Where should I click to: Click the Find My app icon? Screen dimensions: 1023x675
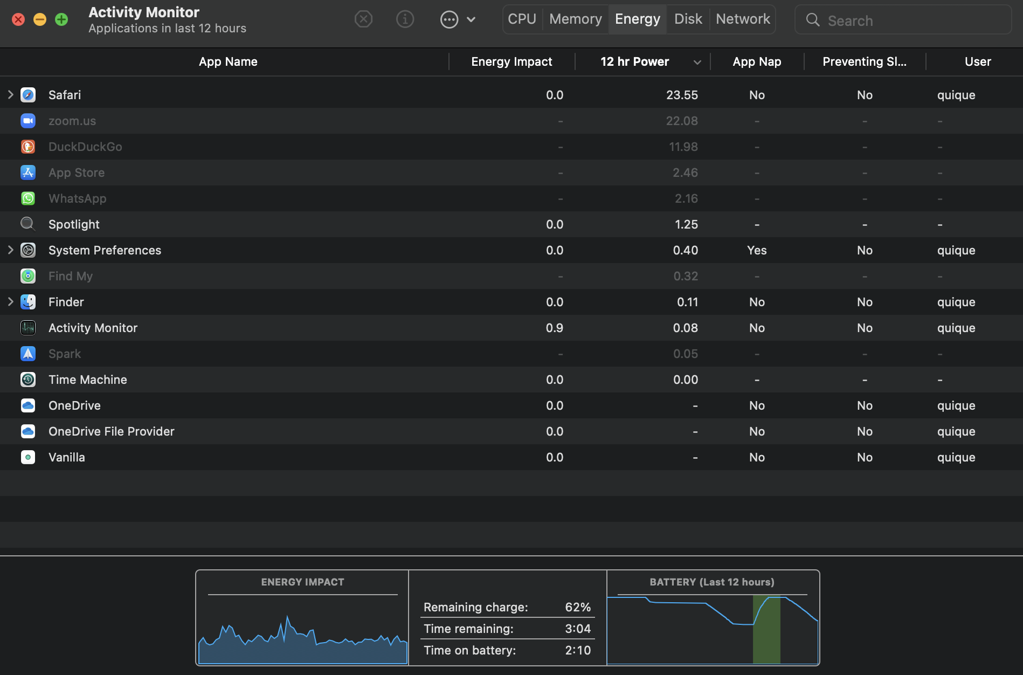(x=28, y=276)
